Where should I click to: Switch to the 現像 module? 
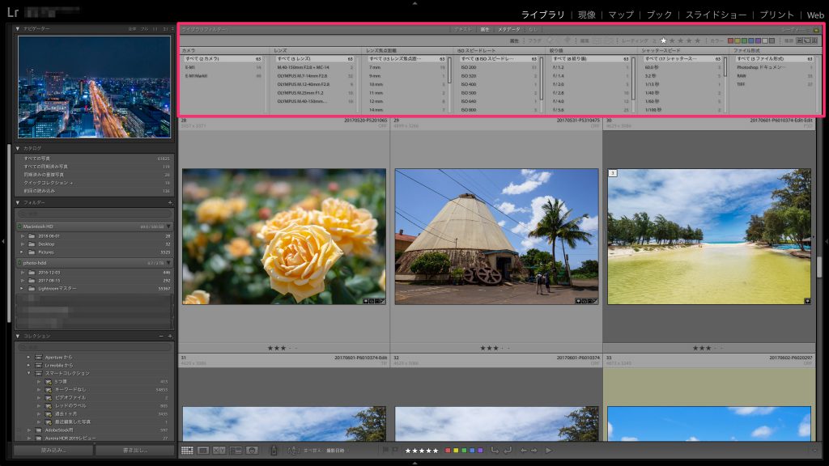(587, 15)
